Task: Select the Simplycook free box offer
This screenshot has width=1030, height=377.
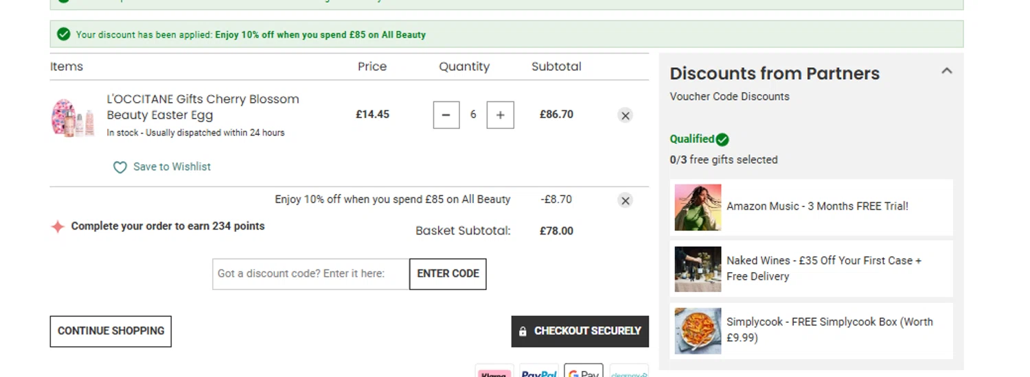Action: 812,330
